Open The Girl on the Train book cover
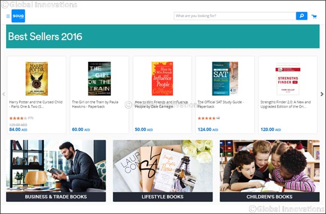This screenshot has height=214, width=326. point(99,78)
